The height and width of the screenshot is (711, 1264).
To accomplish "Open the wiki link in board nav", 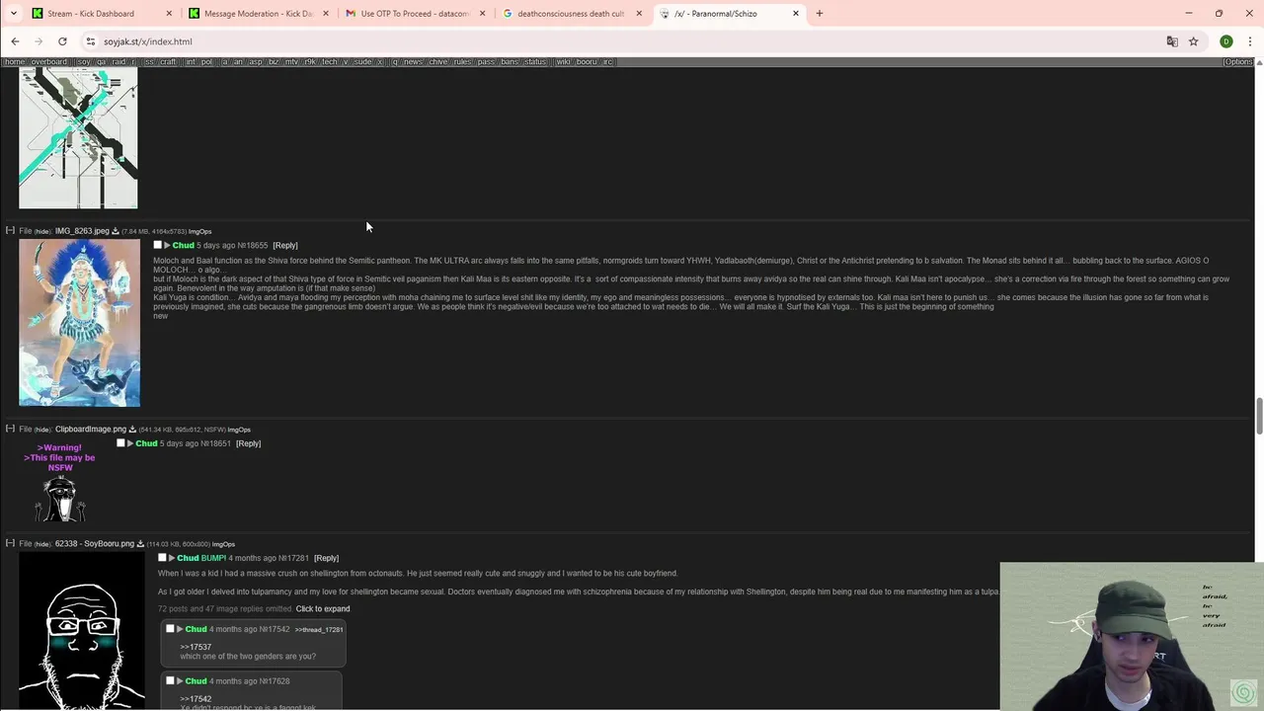I will point(563,61).
